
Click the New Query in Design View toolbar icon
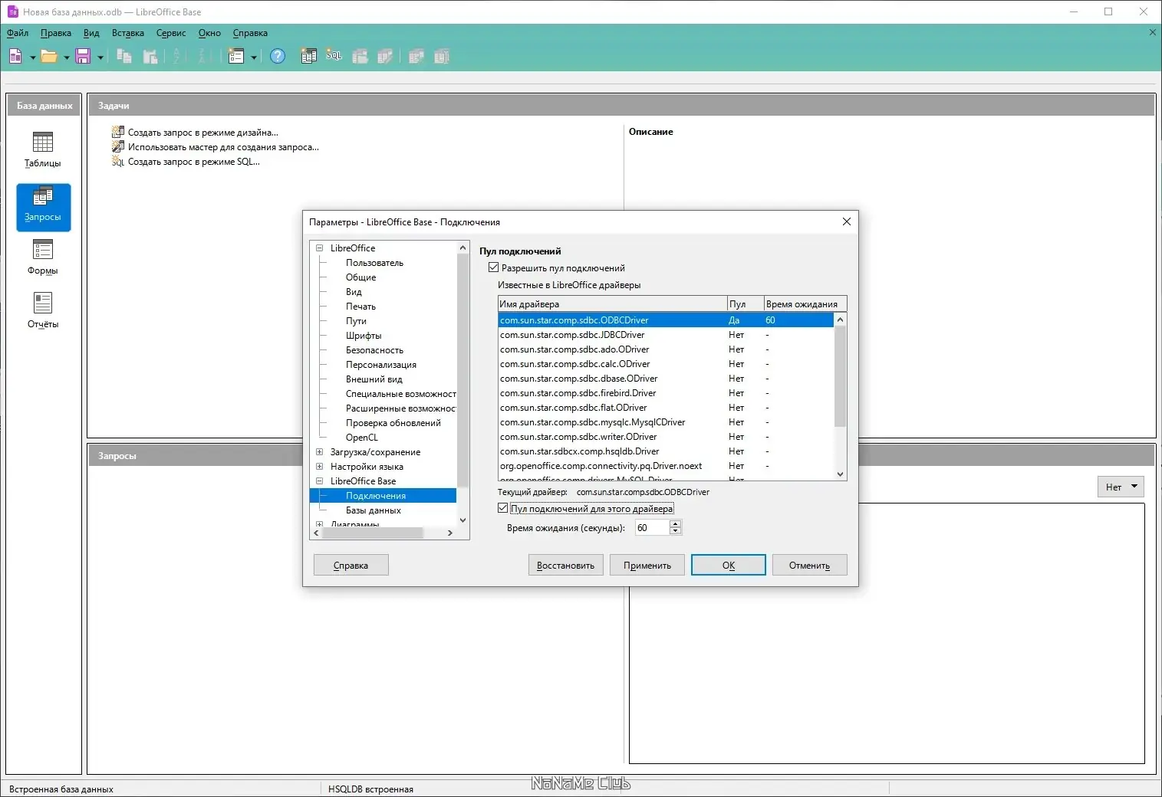point(308,56)
